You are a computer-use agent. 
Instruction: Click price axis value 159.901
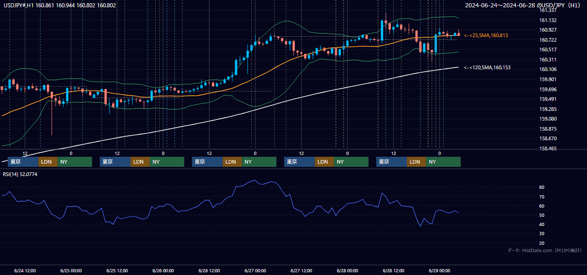pyautogui.click(x=548, y=79)
